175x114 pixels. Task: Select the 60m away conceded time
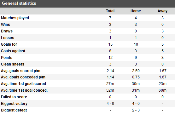(x=162, y=90)
